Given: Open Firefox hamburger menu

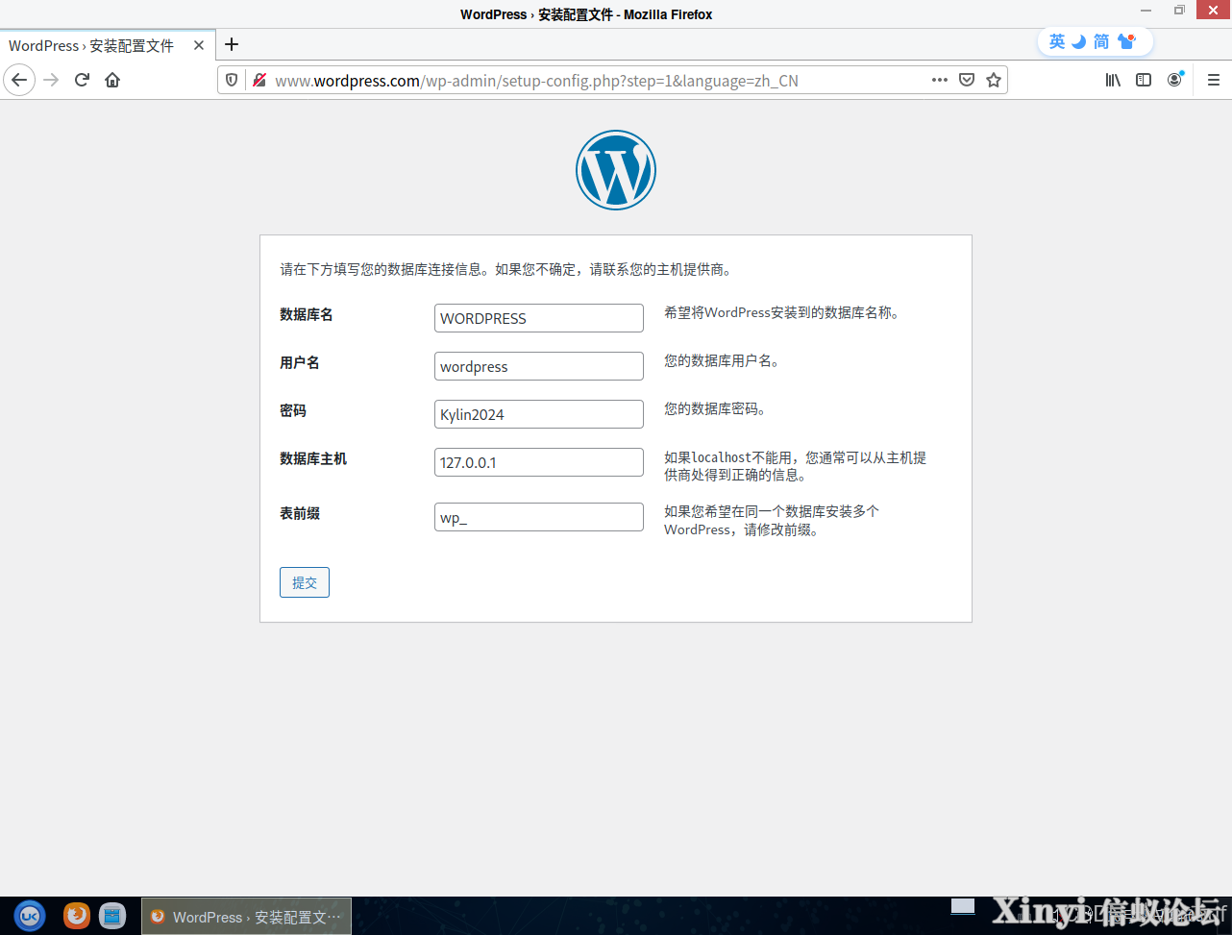Looking at the screenshot, I should point(1213,80).
